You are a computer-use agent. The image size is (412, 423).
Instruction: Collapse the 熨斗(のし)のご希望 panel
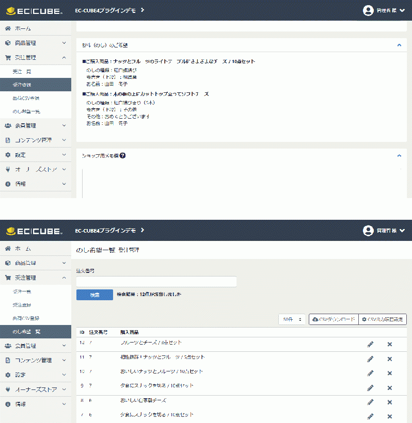pyautogui.click(x=399, y=45)
